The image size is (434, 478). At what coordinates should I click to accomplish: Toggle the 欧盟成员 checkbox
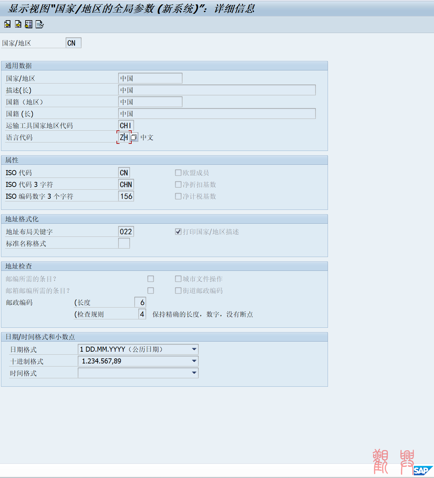(x=178, y=173)
